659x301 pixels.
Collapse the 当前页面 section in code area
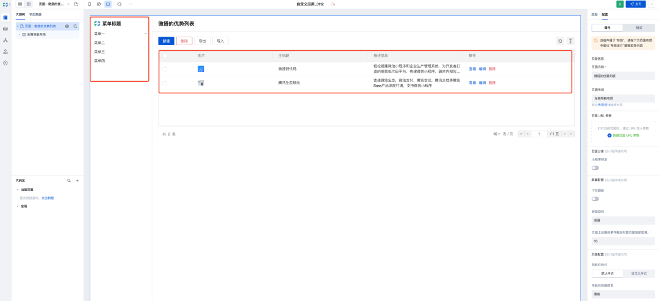tap(18, 190)
